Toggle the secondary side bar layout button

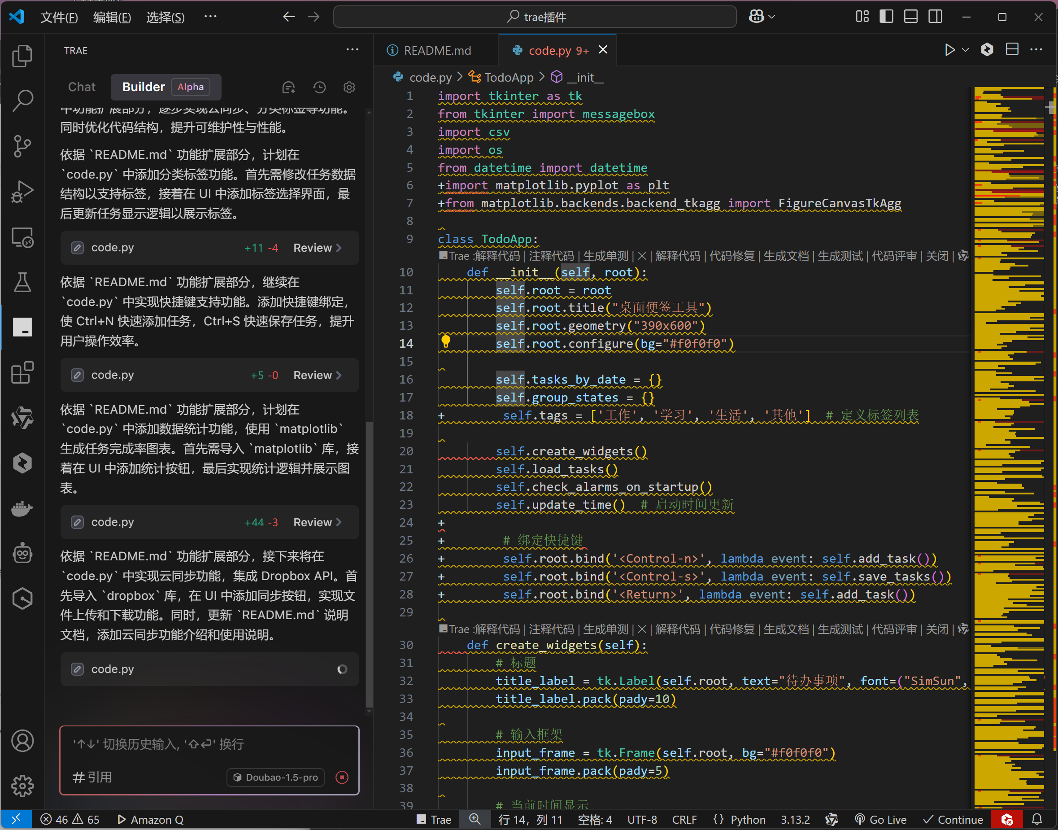[935, 17]
